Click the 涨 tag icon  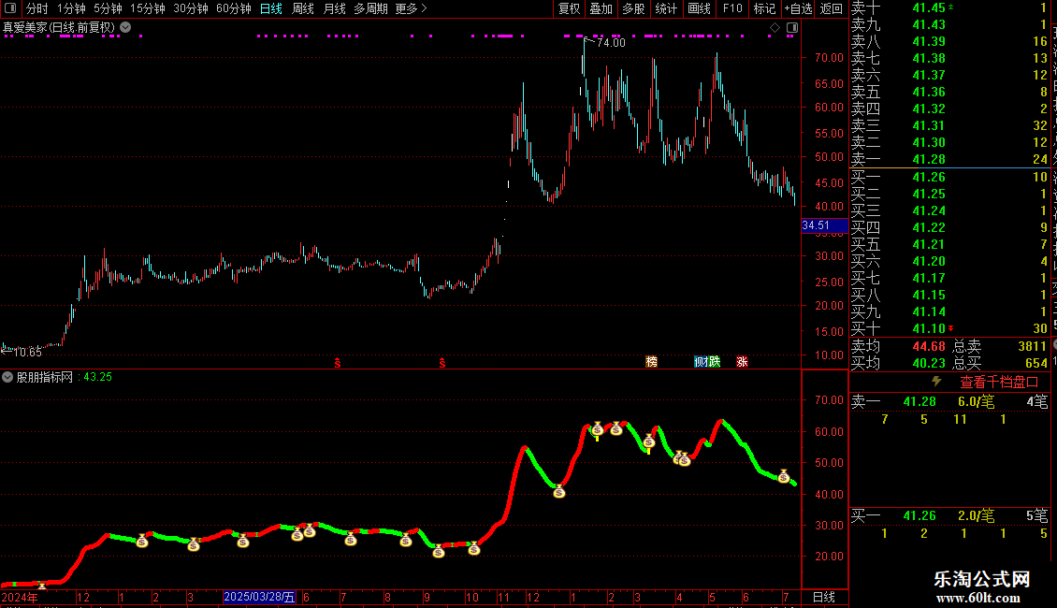click(x=742, y=362)
